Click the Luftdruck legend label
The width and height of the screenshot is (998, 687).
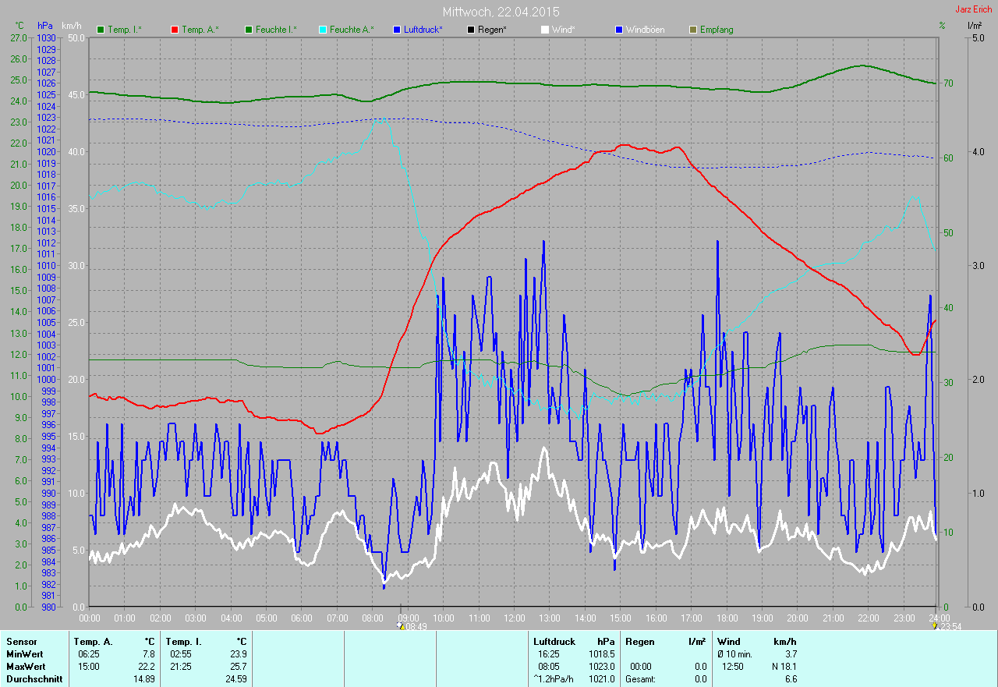423,30
